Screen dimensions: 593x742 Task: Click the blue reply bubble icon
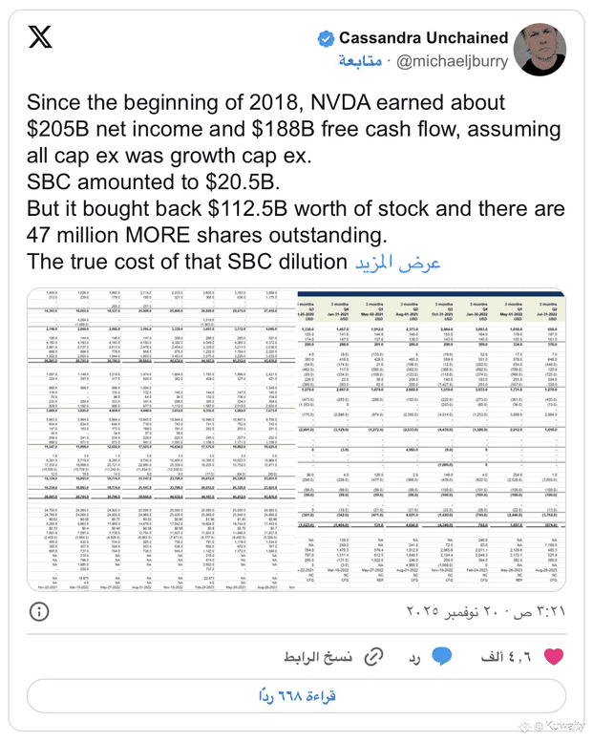coord(441,658)
